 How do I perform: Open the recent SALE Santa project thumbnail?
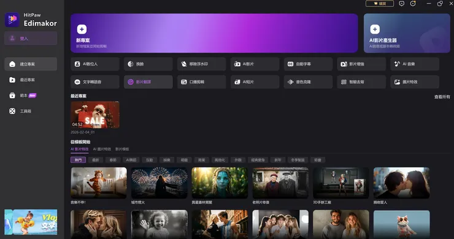pyautogui.click(x=95, y=115)
